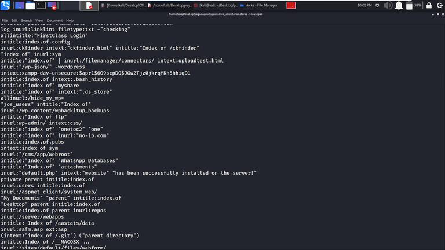Click the "jos_users" intitle line
Screen dimensions: 445x250
pos(46,104)
